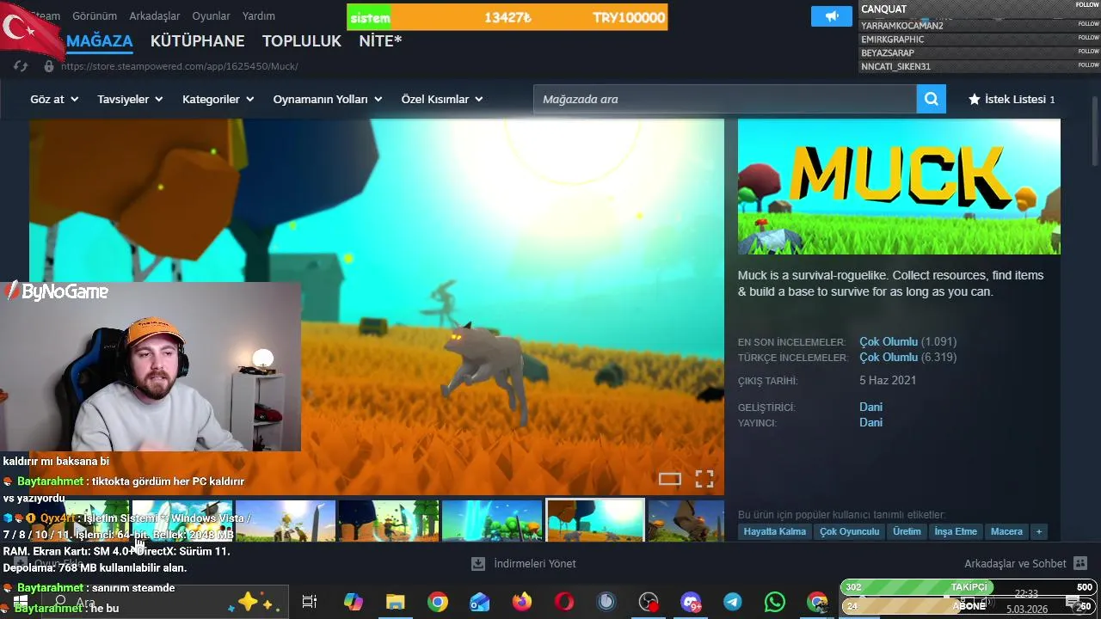Open Task View in the taskbar
The width and height of the screenshot is (1101, 619).
pyautogui.click(x=310, y=602)
